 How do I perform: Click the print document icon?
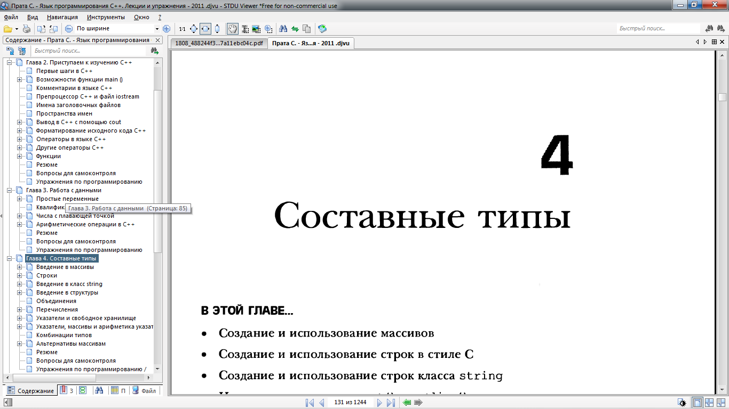click(x=26, y=29)
